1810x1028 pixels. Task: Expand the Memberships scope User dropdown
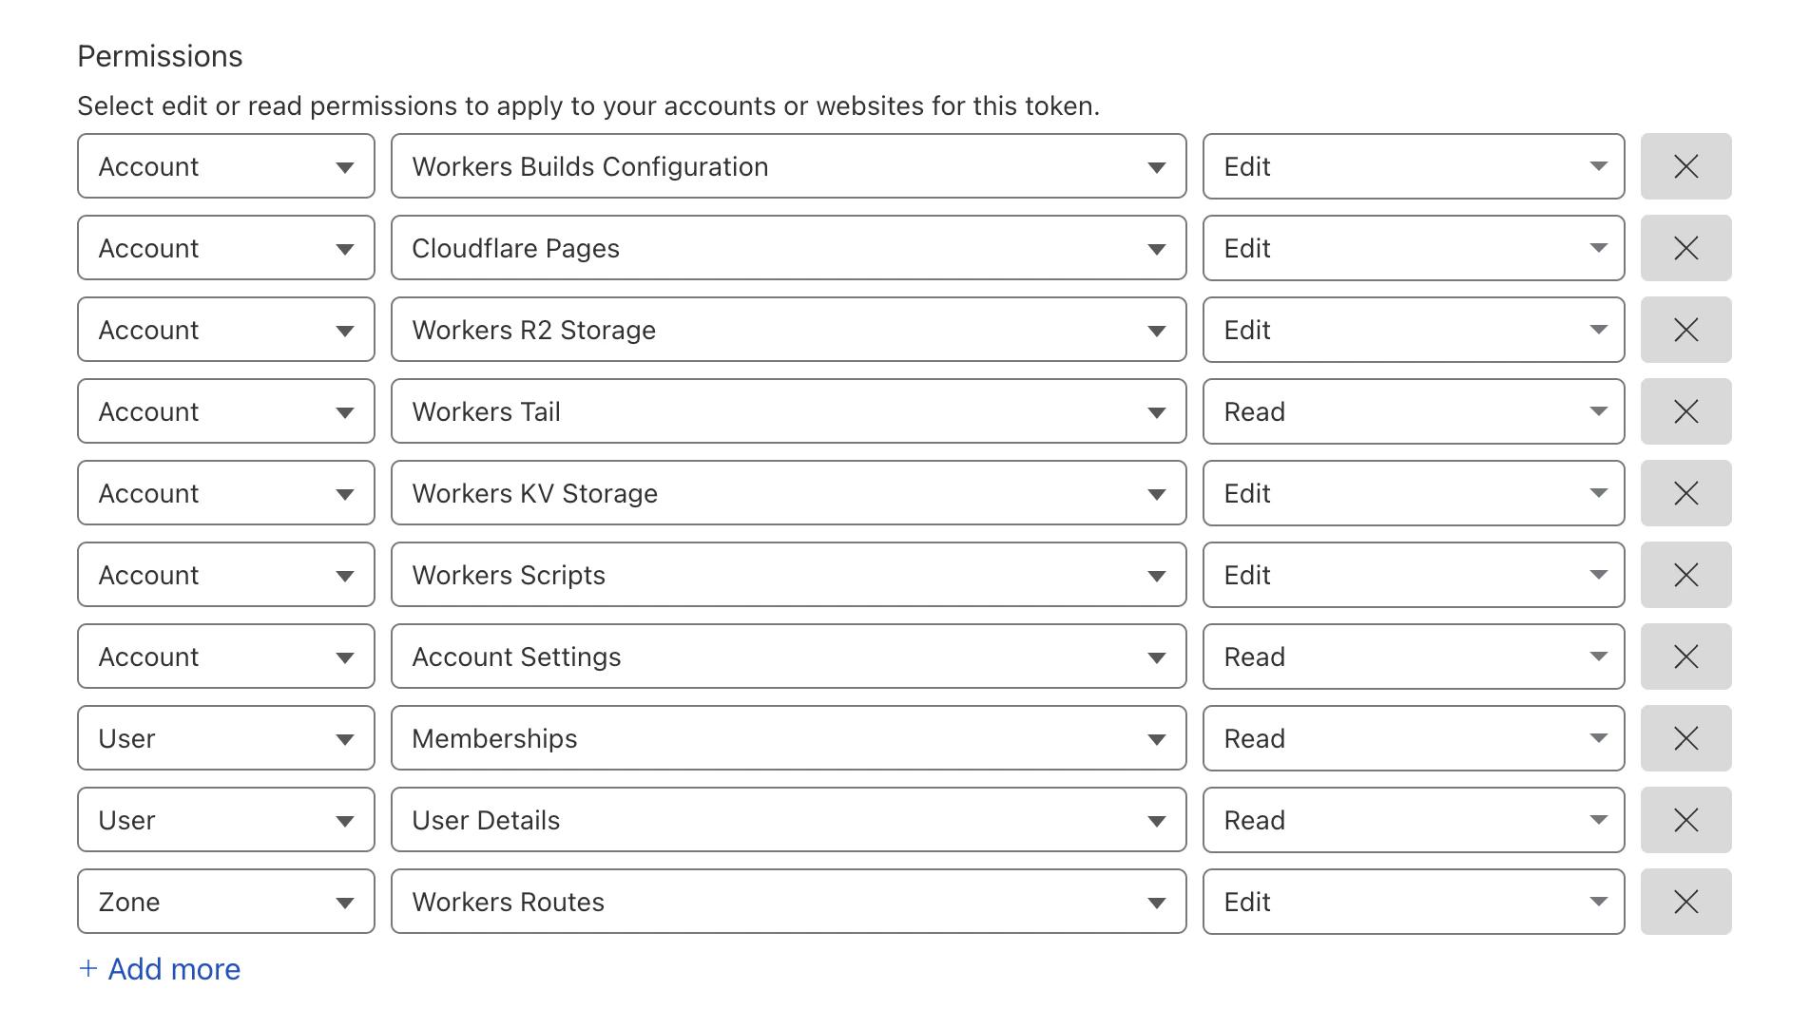pos(226,738)
